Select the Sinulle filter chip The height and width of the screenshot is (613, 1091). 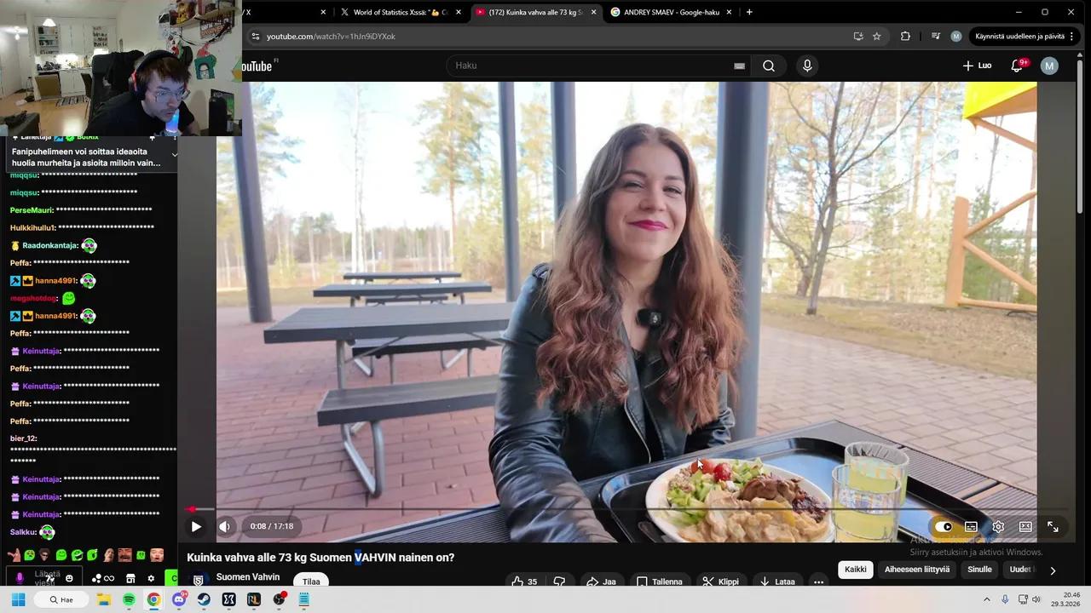tap(980, 570)
